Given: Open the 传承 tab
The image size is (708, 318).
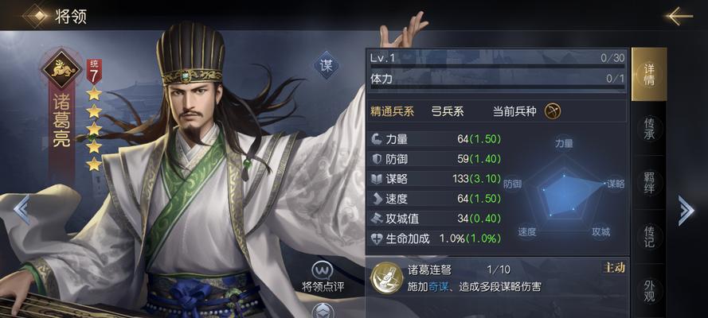Looking at the screenshot, I should [649, 129].
